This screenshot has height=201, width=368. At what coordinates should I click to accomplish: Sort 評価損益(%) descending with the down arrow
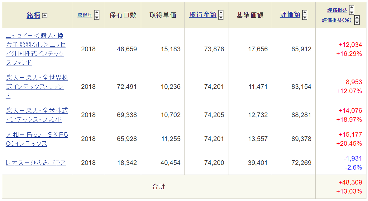tap(357, 22)
